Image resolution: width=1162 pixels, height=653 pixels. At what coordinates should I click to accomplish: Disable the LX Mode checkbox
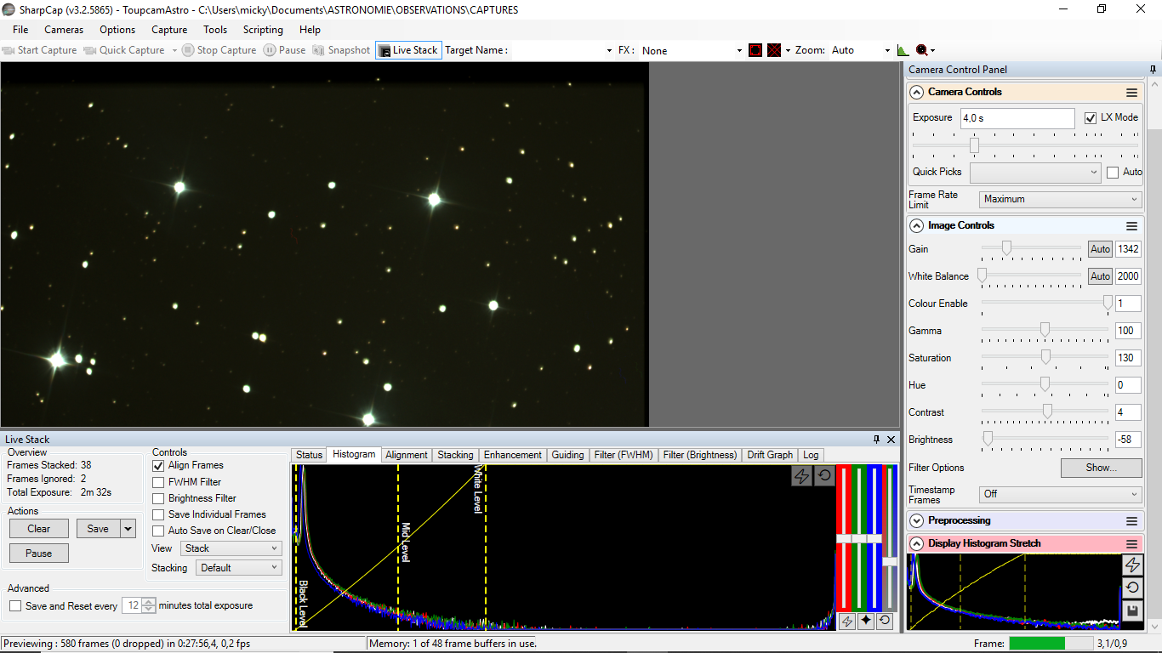tap(1091, 118)
